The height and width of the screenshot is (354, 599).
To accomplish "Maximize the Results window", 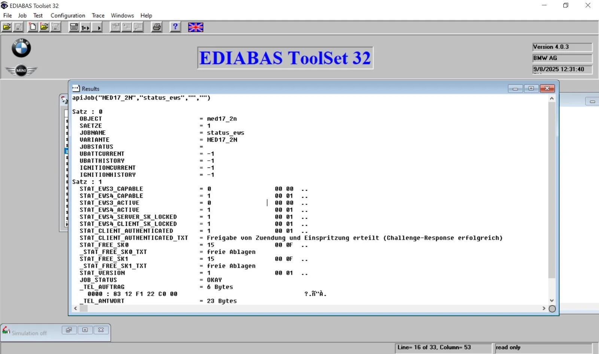I will [531, 89].
